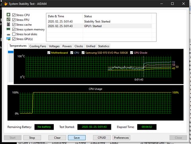The width and height of the screenshot is (191, 144).
Task: Switch to the Cooling Fans tab
Action: (38, 46)
